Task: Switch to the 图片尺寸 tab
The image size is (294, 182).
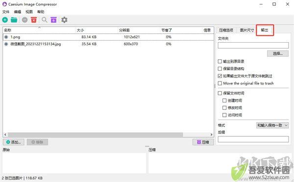Action: [246, 30]
